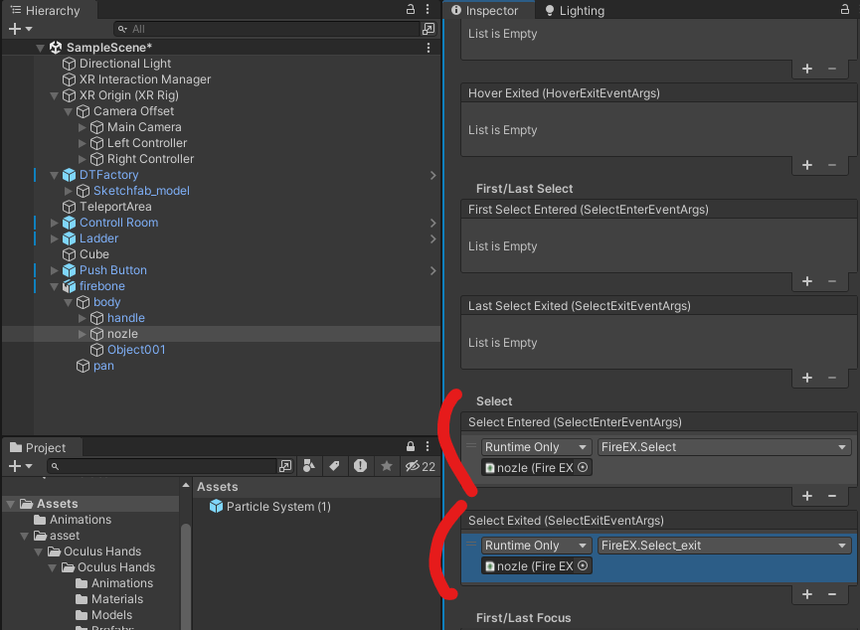Select pan object

click(x=103, y=366)
